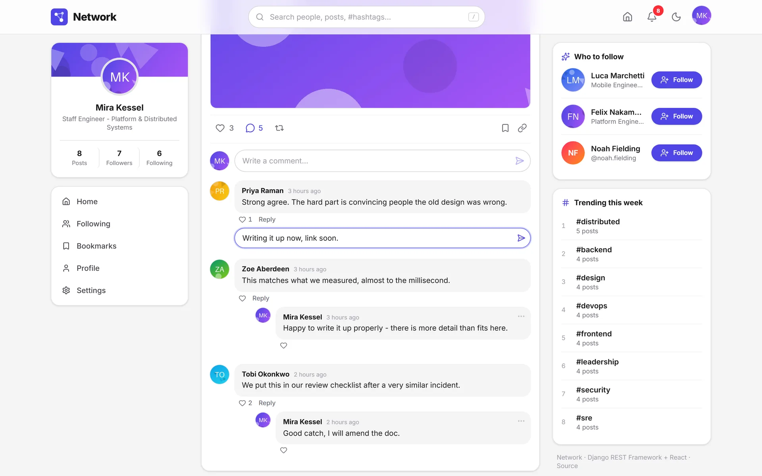This screenshot has width=762, height=476.
Task: Copy the post link icon
Action: (x=522, y=128)
